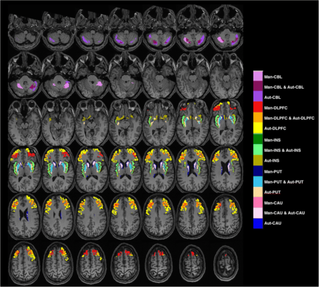
Task: Select the red Man-DLPFC swatch
Action: tap(258, 107)
